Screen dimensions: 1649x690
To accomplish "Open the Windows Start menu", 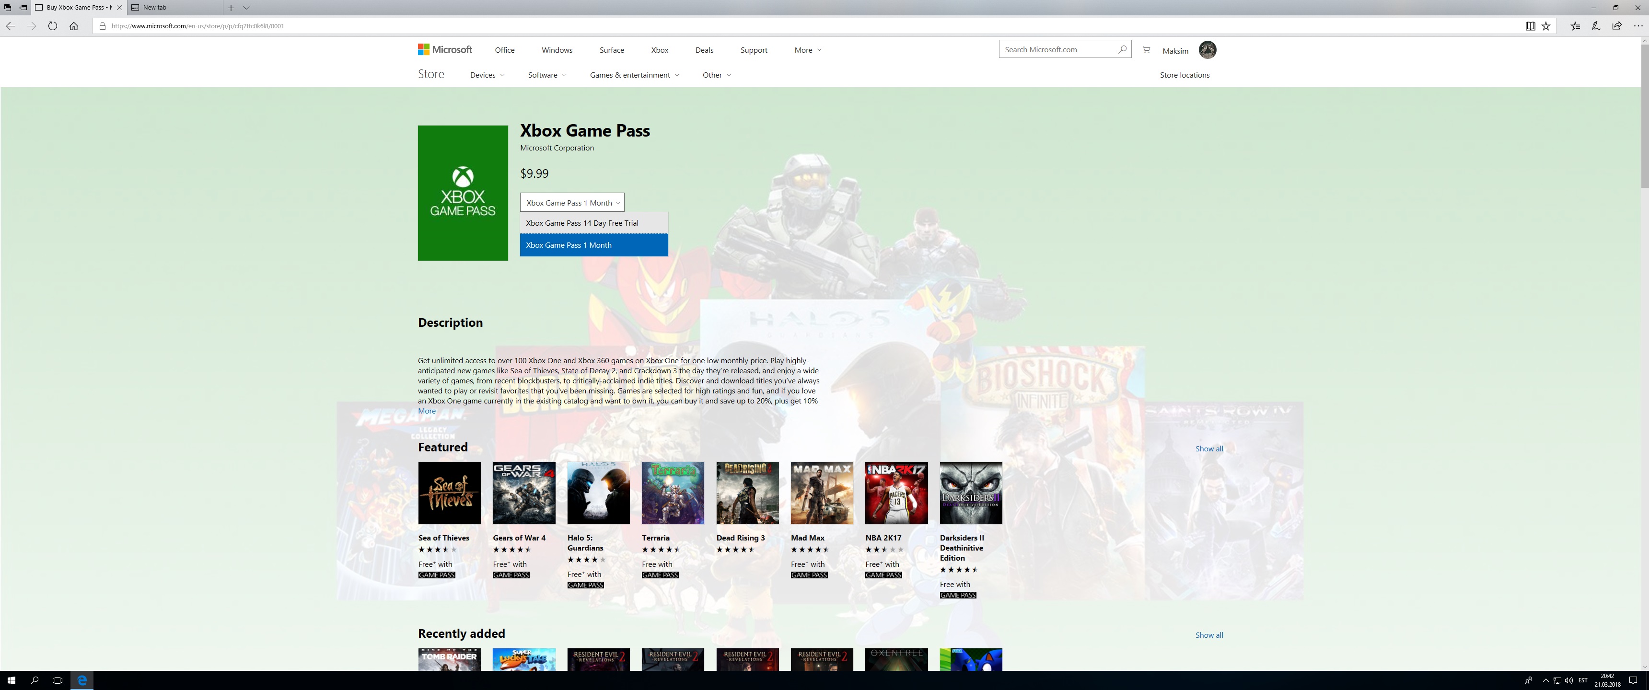I will click(11, 680).
